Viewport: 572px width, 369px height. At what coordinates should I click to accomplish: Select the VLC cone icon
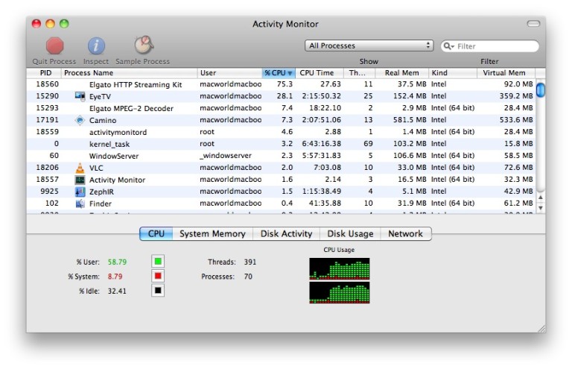80,168
